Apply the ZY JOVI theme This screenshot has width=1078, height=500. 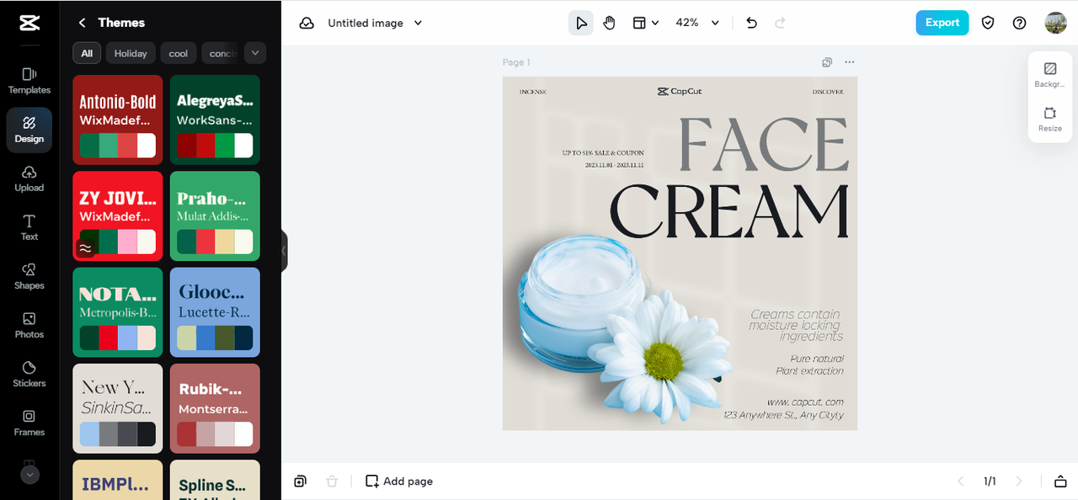(x=118, y=215)
